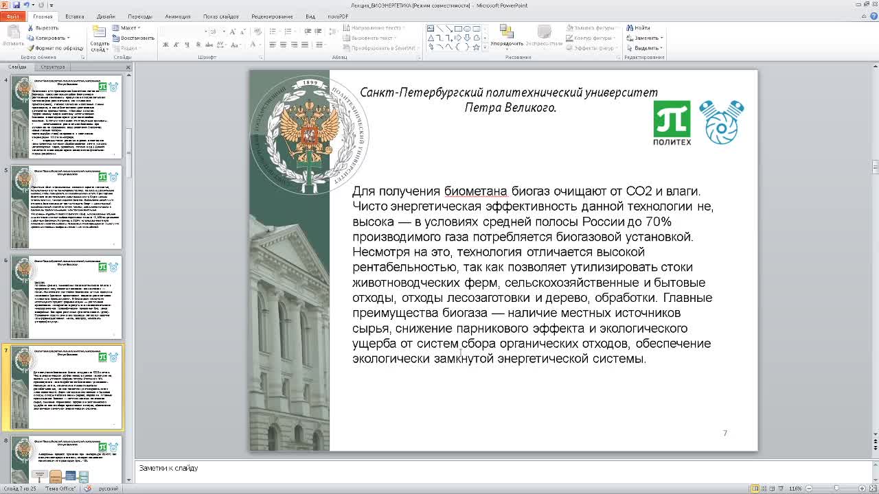Toggle text shadow (S) formatting
The width and height of the screenshot is (879, 494).
198,45
